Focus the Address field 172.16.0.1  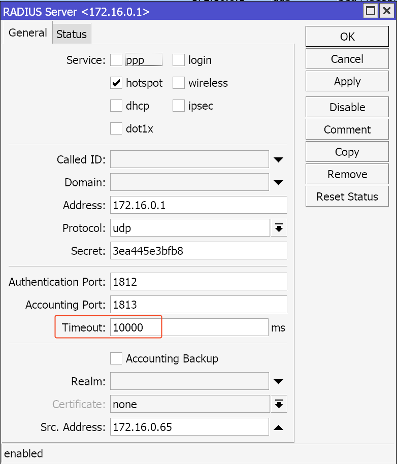pos(198,205)
